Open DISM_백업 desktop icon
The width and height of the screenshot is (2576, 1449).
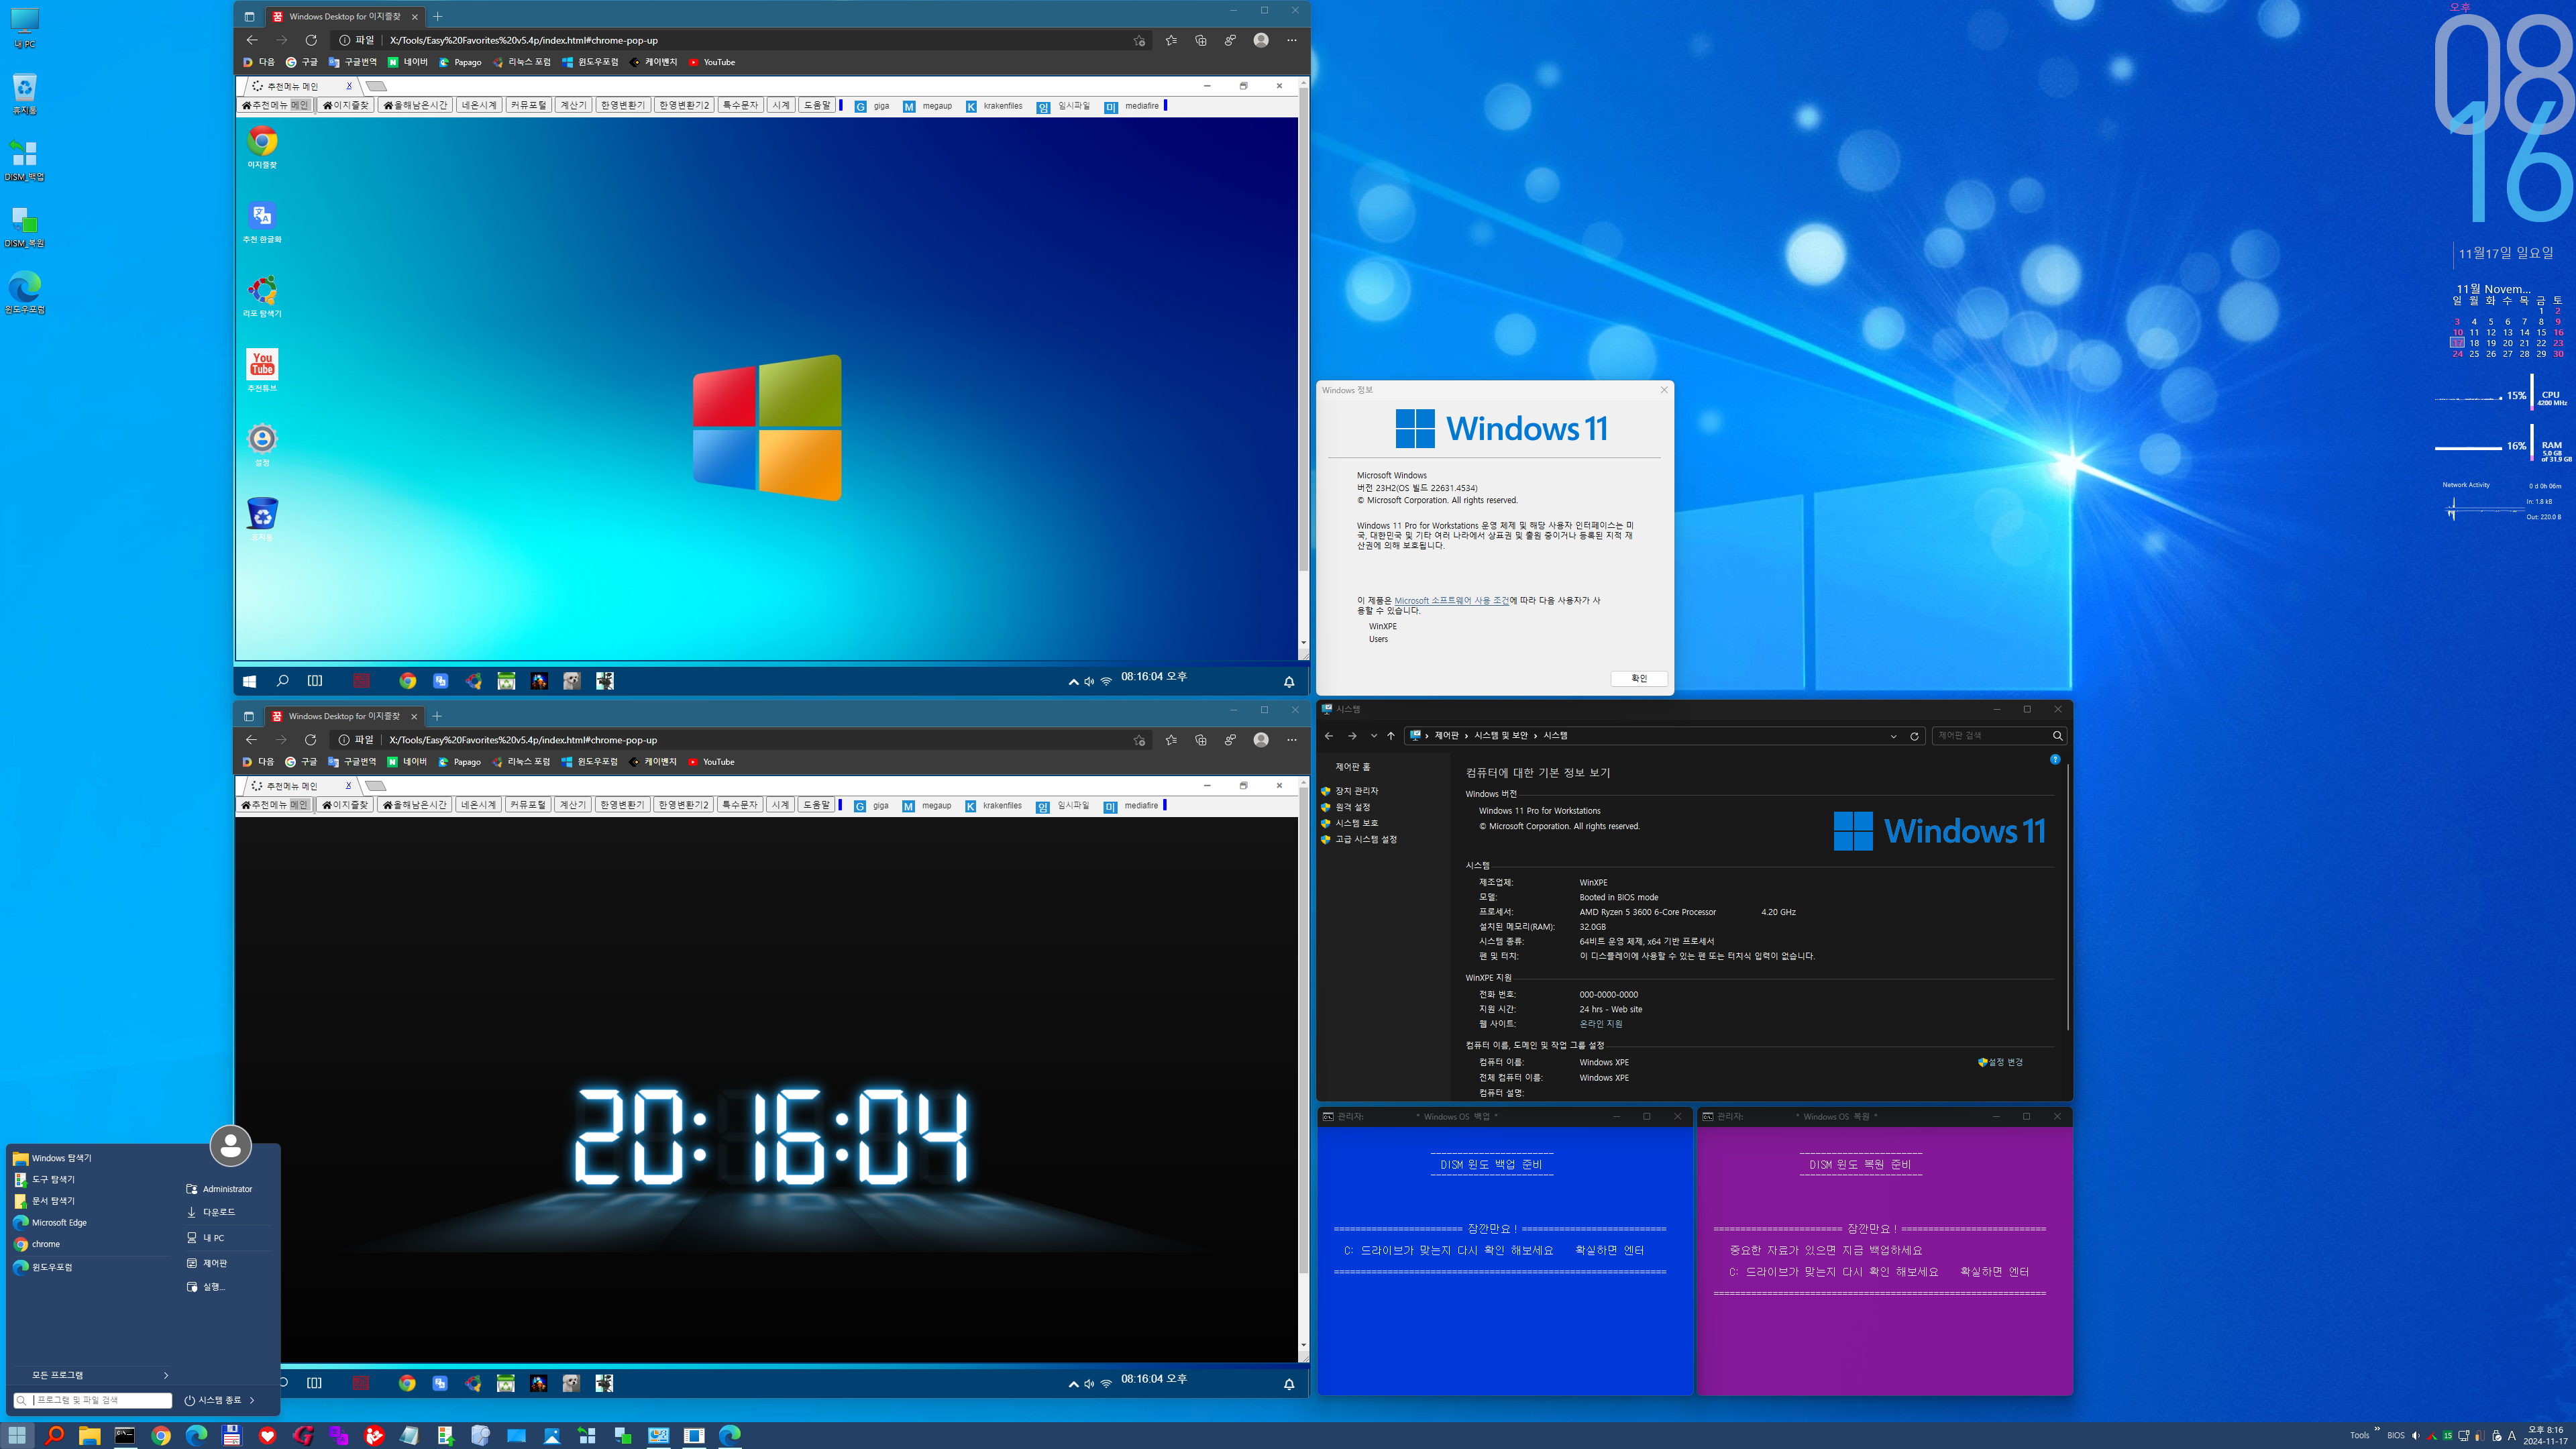pyautogui.click(x=24, y=160)
